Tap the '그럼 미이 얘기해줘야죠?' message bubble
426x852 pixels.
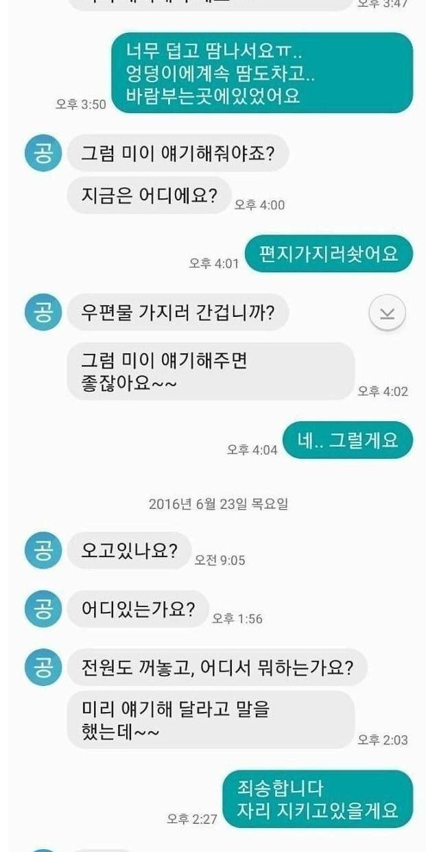point(178,152)
